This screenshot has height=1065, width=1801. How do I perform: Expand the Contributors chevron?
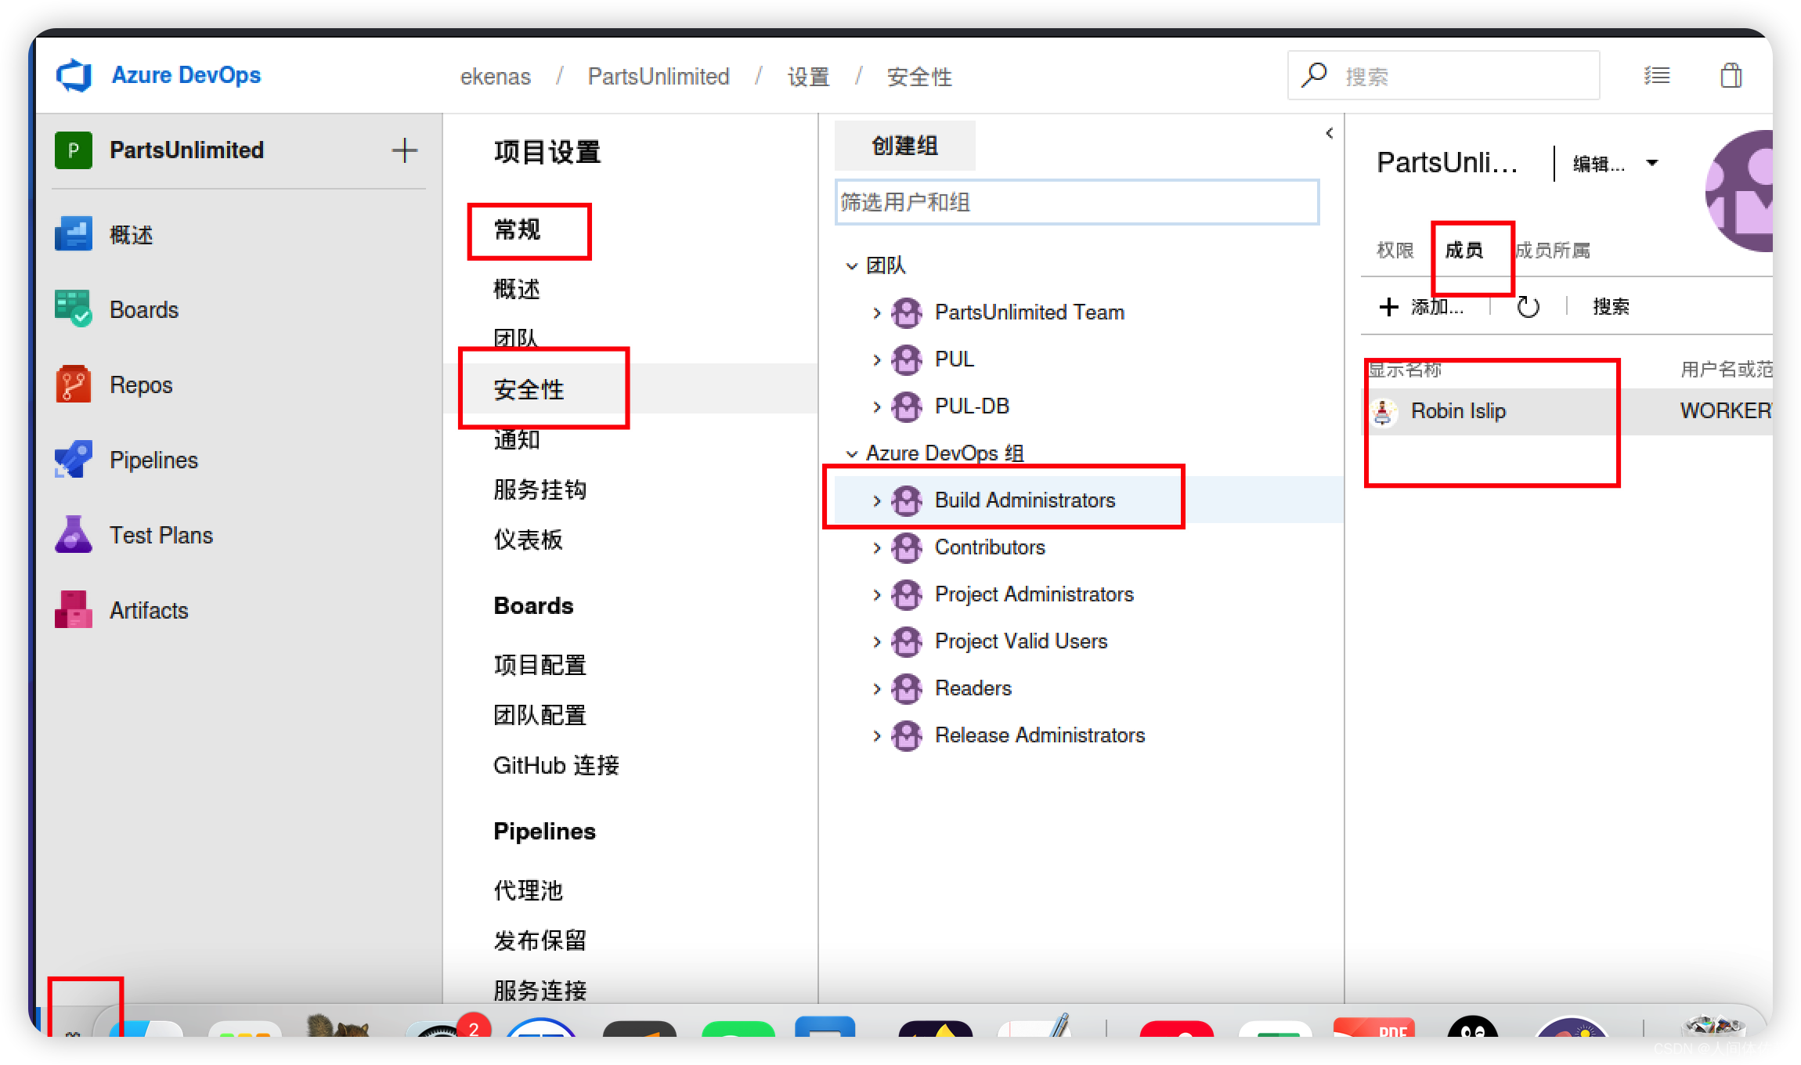(x=877, y=548)
